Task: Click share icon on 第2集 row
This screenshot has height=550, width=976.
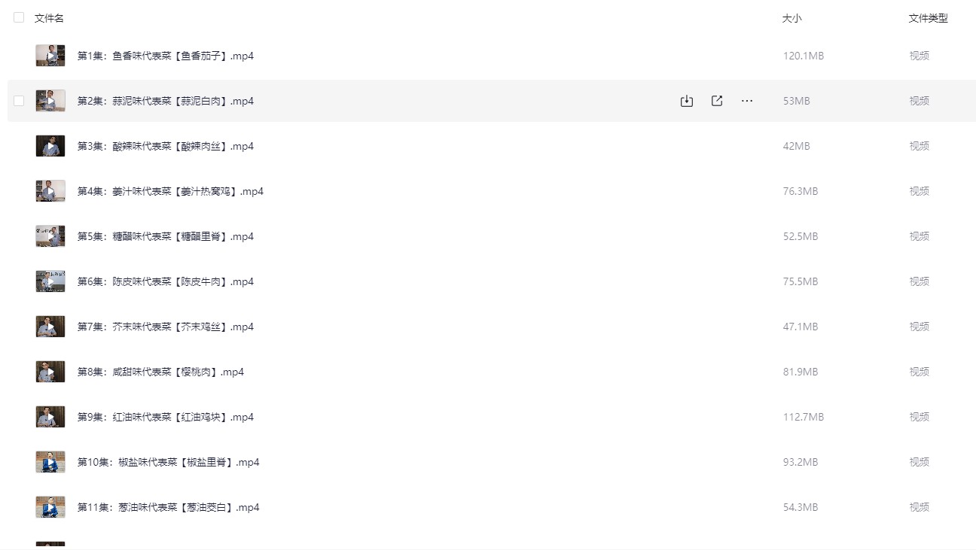Action: click(717, 101)
